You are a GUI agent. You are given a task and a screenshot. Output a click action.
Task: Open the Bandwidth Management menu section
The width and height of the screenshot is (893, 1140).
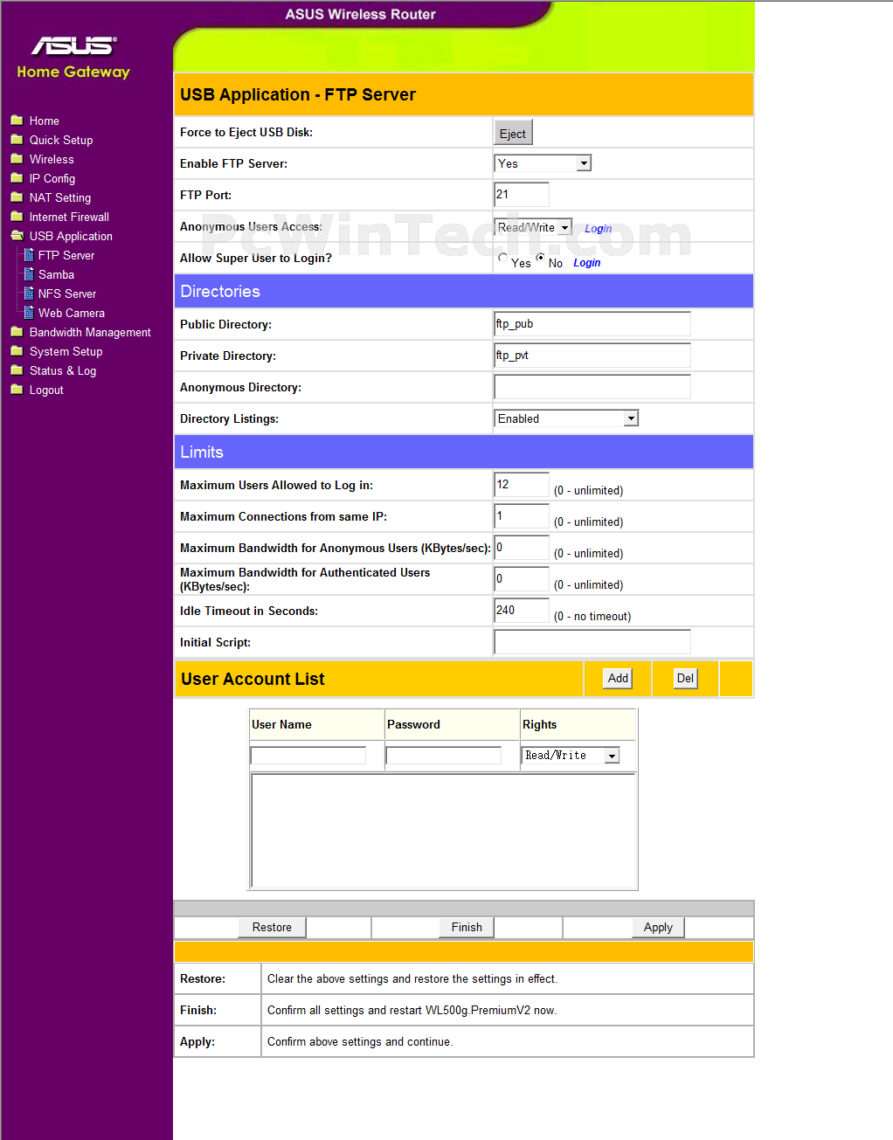click(90, 332)
